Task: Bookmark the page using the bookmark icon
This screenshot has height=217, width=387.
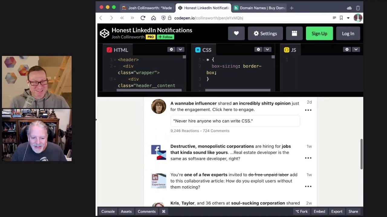Action: 341,18
